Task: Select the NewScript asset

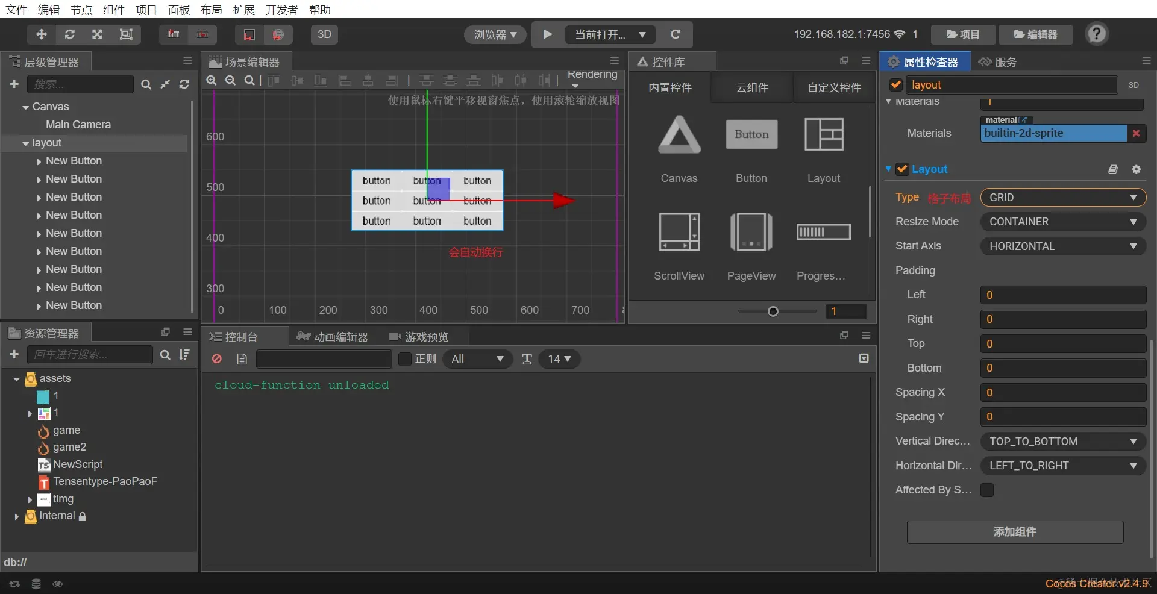Action: tap(78, 464)
